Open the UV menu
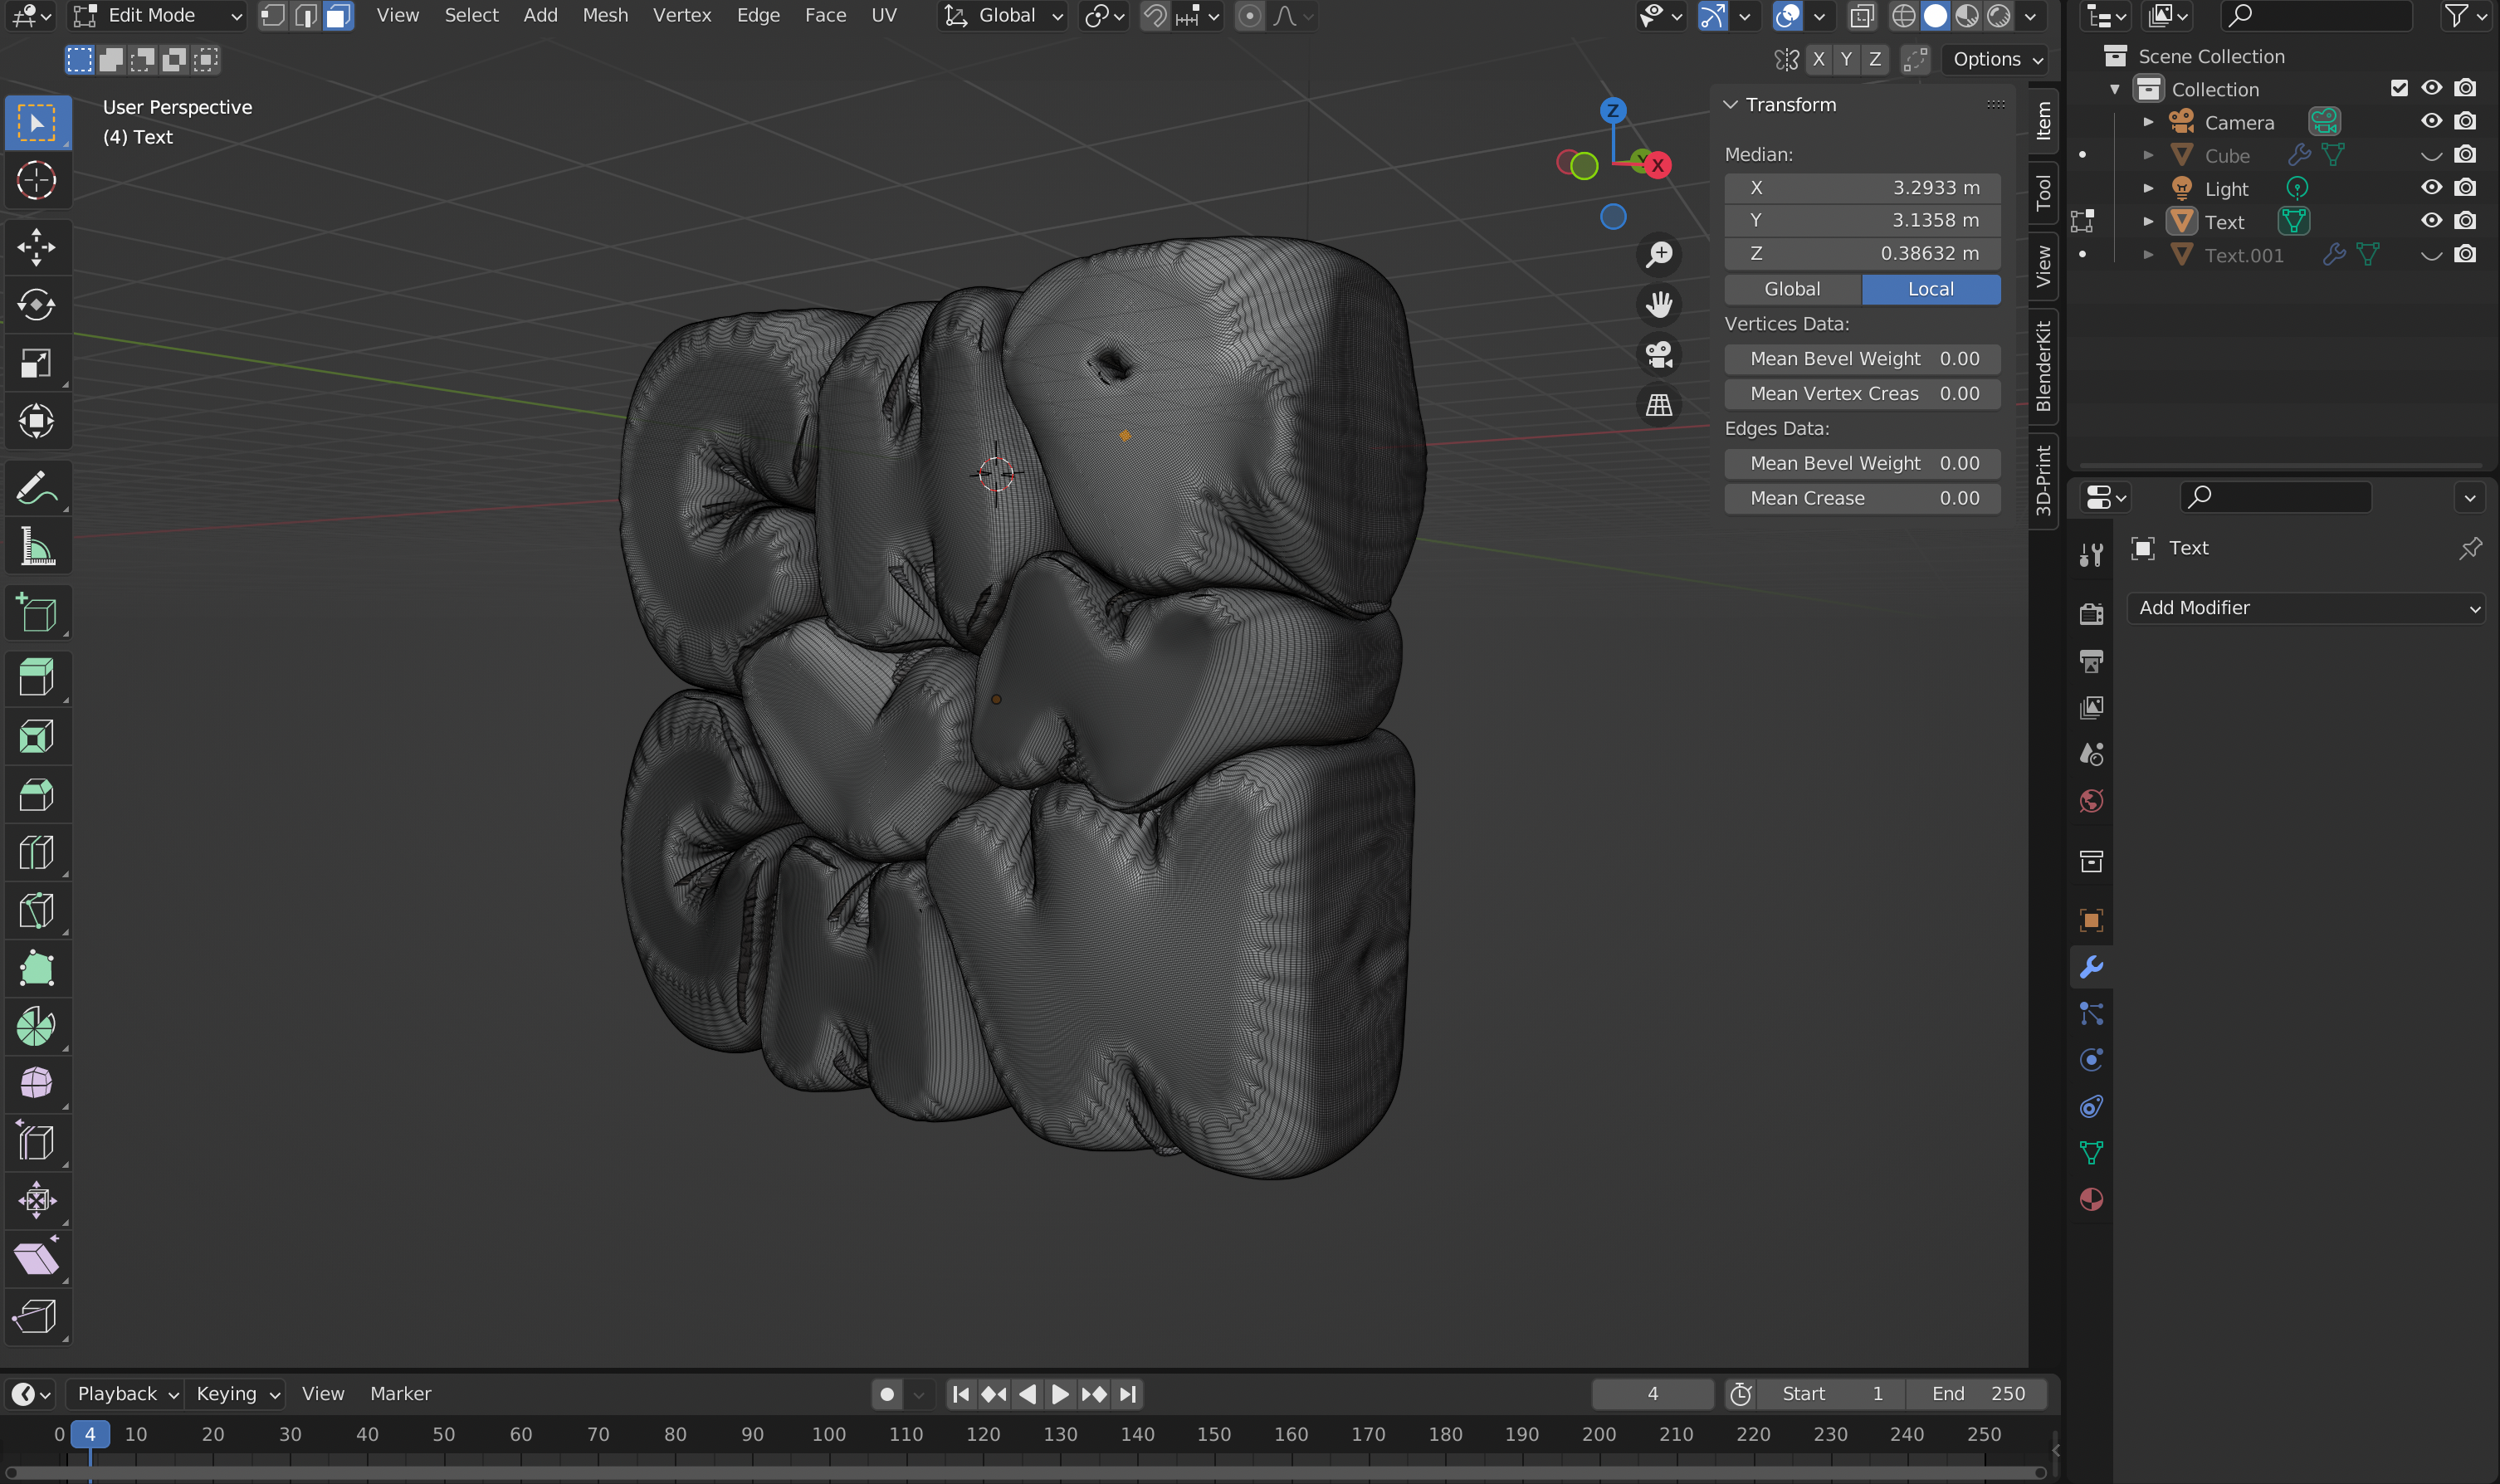 (883, 15)
